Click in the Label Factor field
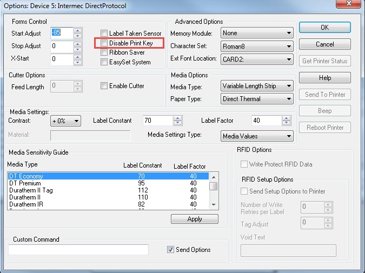The image size is (365, 273). 267,121
